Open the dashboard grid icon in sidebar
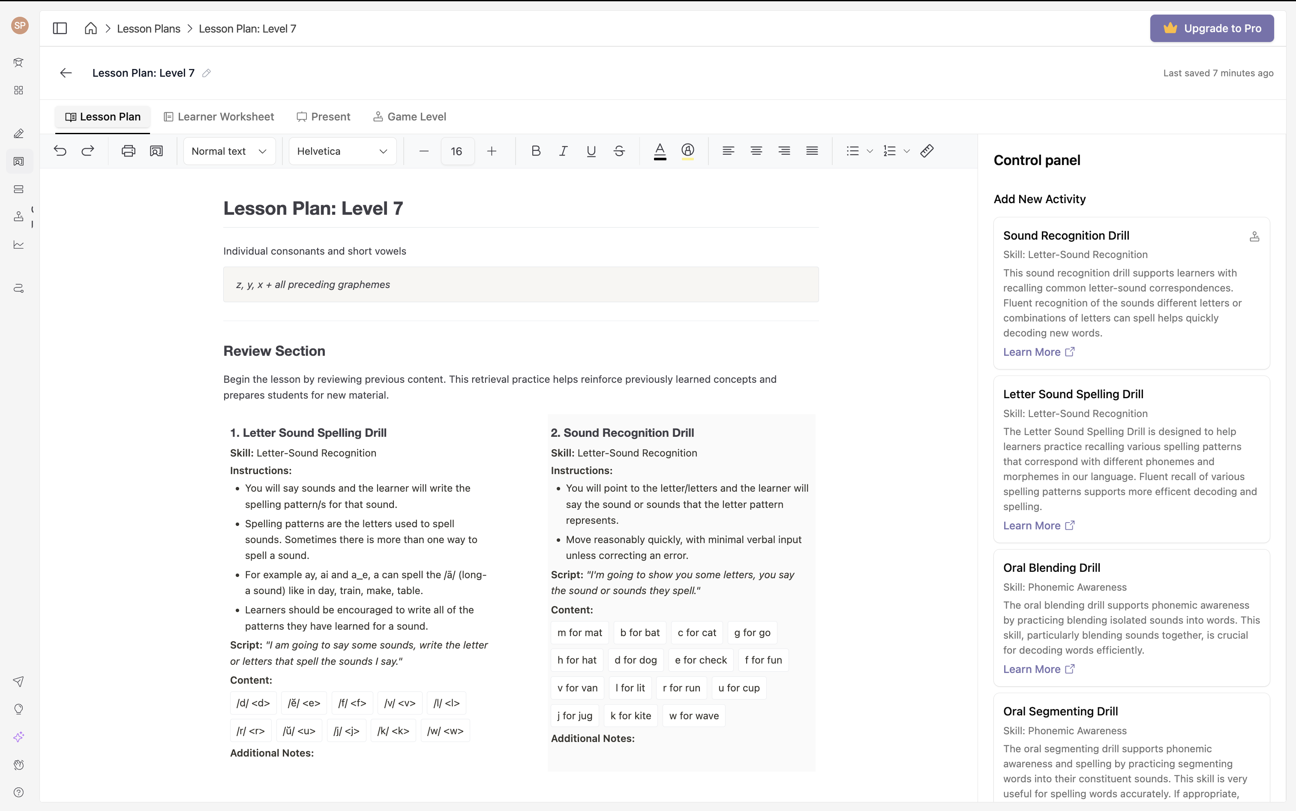Viewport: 1296px width, 811px height. [19, 90]
